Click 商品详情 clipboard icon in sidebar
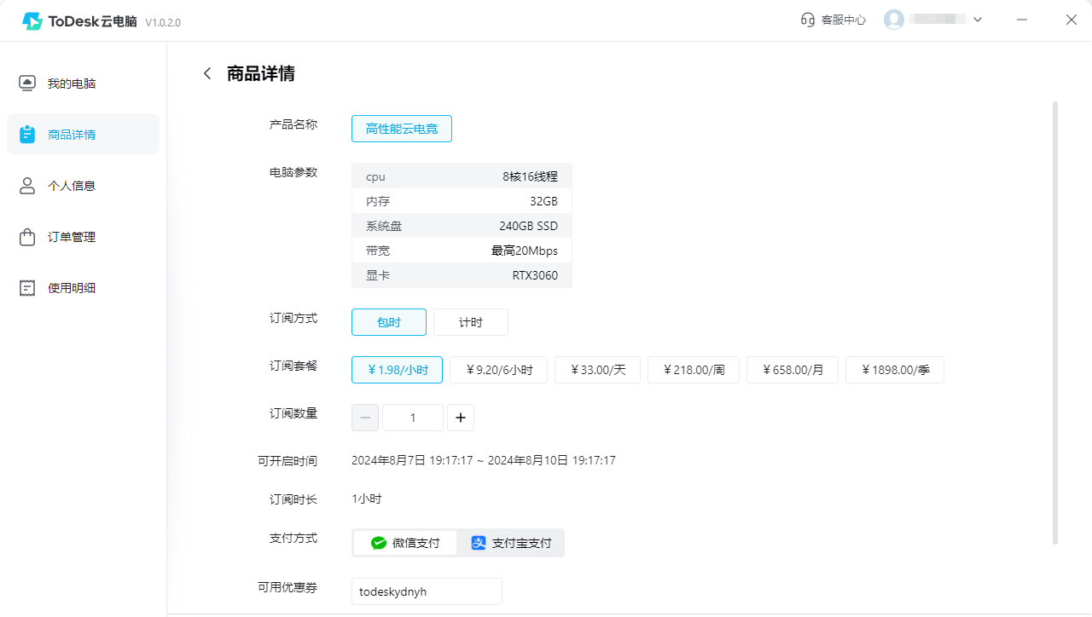 pos(27,135)
